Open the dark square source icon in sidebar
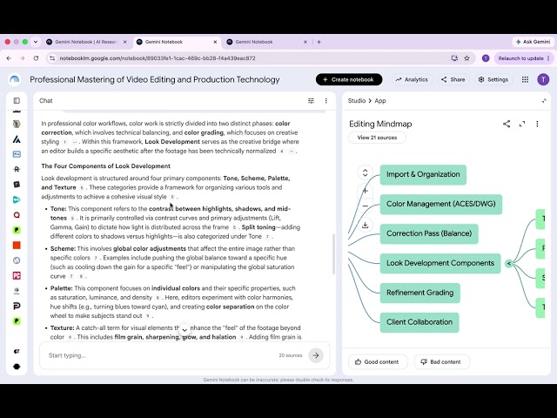The height and width of the screenshot is (418, 557). 17,185
